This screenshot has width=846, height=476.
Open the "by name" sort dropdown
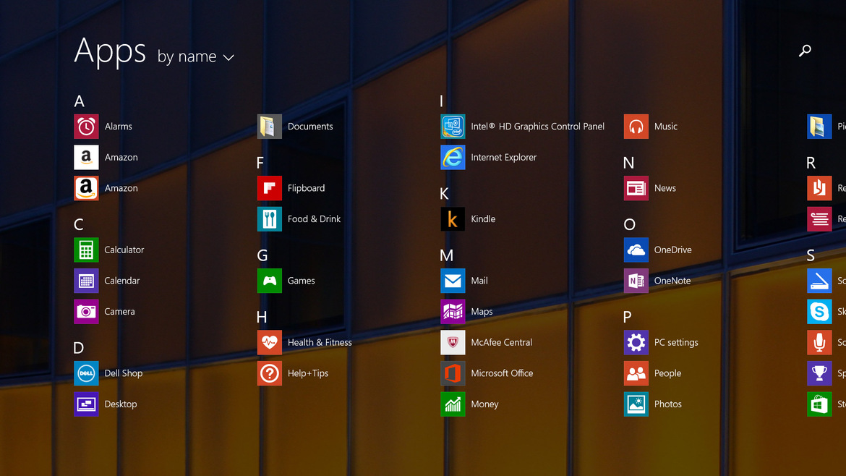click(195, 56)
